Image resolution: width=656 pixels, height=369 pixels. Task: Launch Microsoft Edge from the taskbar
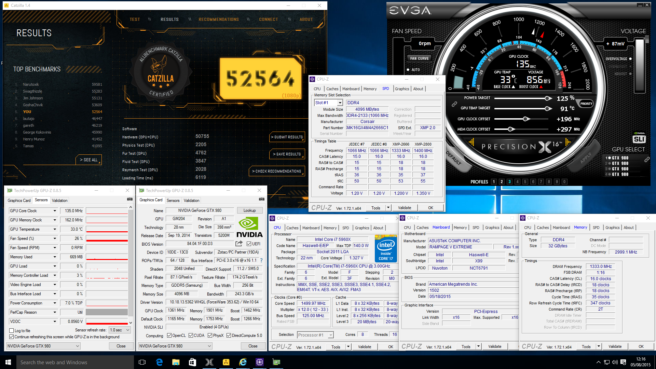[x=159, y=362]
